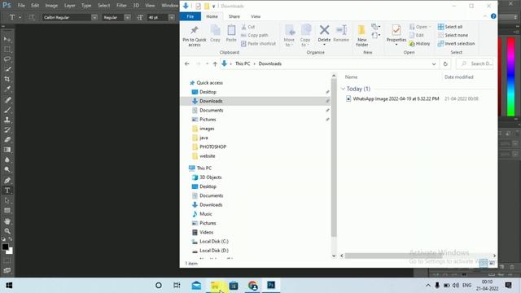Open the website folder in sidebar

click(x=207, y=155)
